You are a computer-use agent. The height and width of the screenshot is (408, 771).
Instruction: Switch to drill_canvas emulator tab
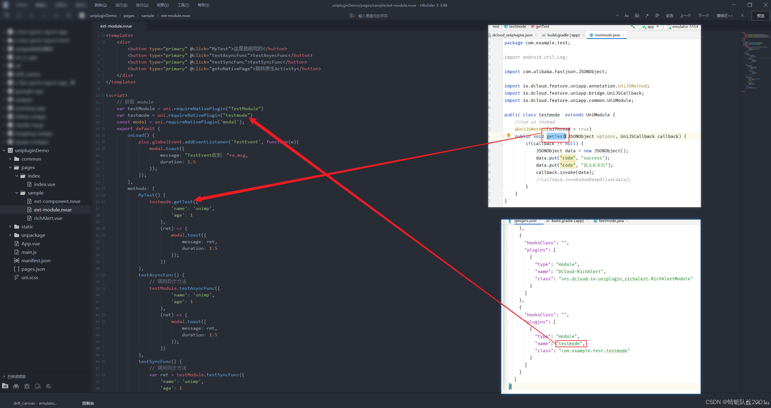(x=35, y=403)
